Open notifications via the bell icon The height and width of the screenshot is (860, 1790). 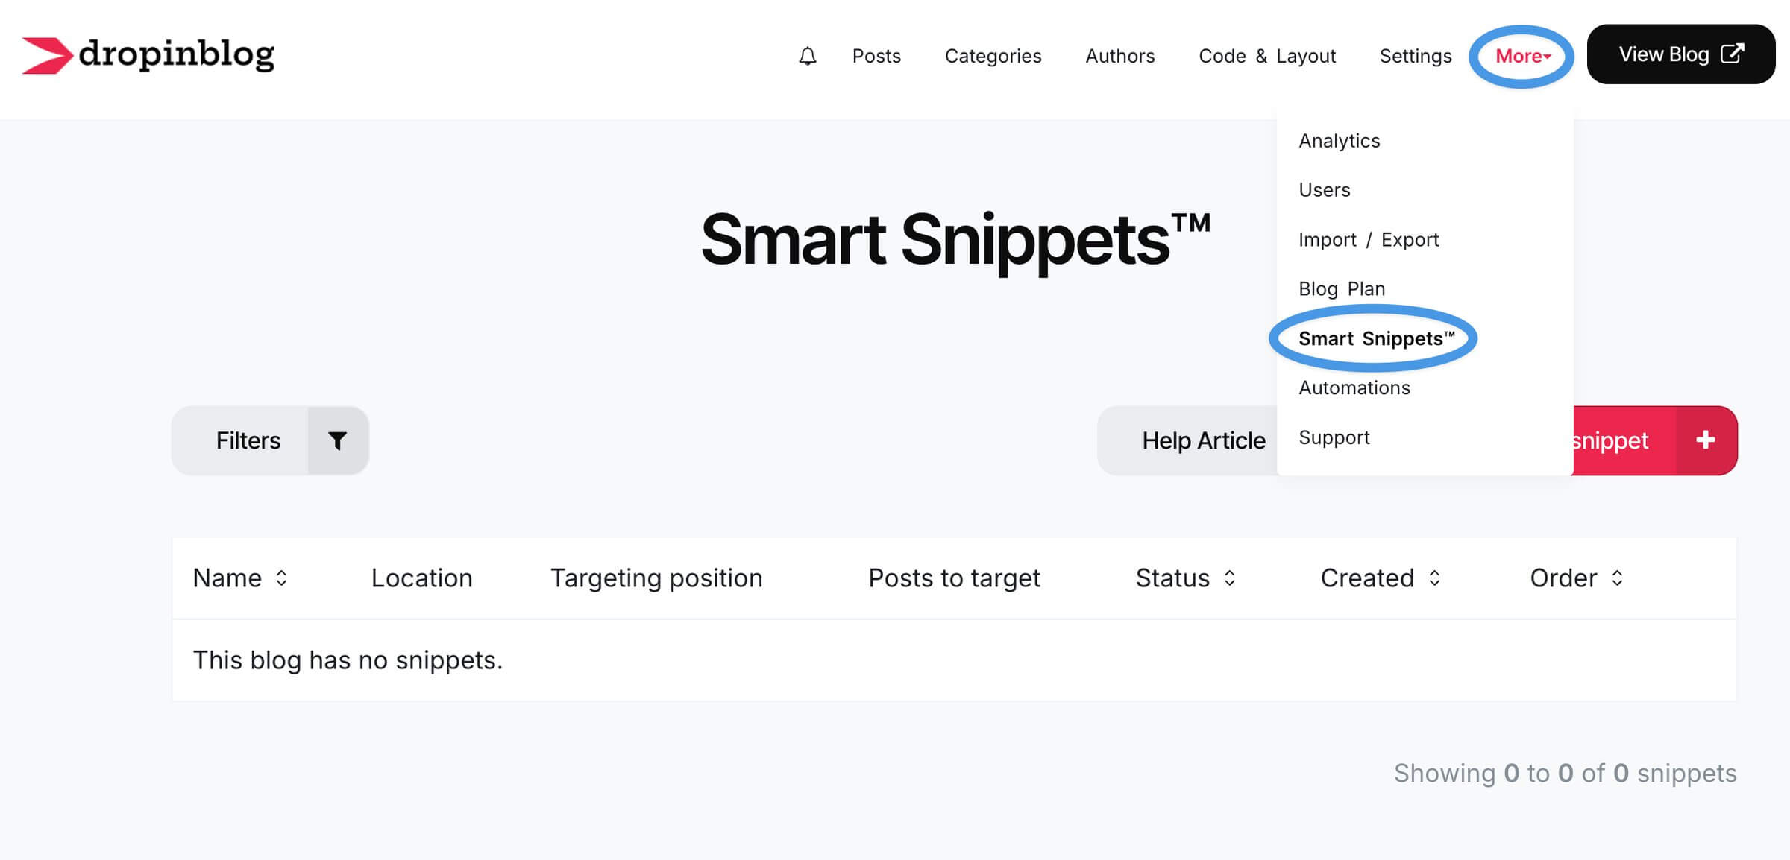(808, 55)
